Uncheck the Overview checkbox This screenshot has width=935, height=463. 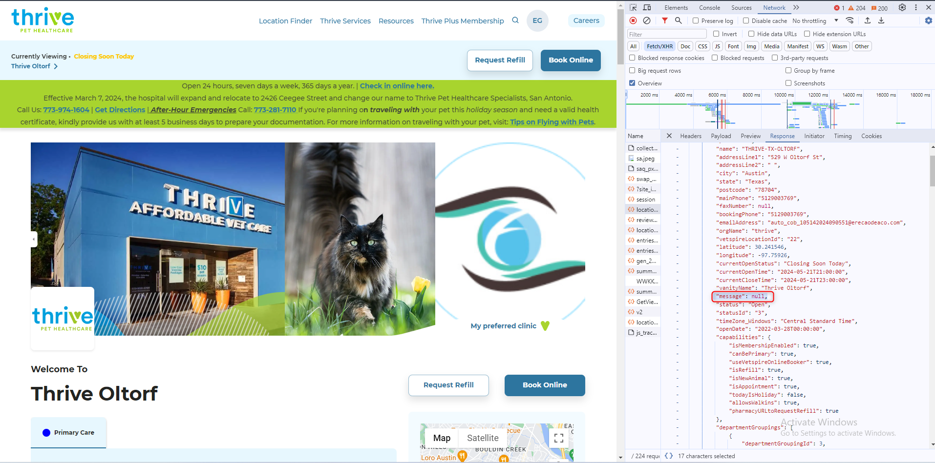(632, 83)
